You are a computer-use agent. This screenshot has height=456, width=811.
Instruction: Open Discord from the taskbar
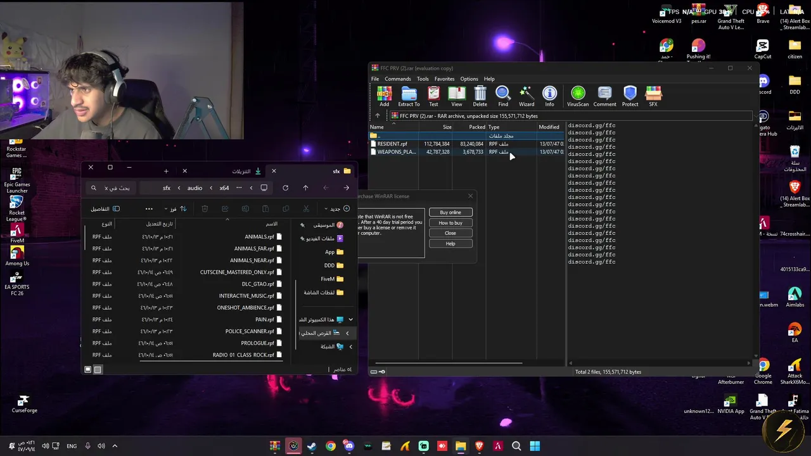pos(349,446)
